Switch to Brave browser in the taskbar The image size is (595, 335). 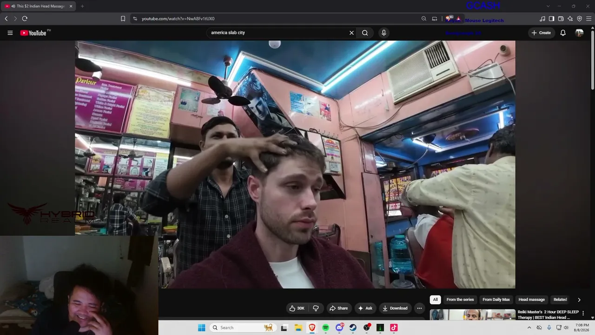pyautogui.click(x=311, y=328)
